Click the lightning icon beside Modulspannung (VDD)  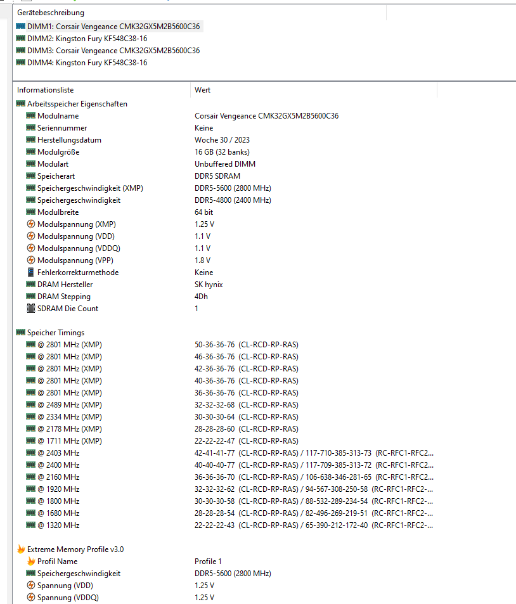click(31, 236)
